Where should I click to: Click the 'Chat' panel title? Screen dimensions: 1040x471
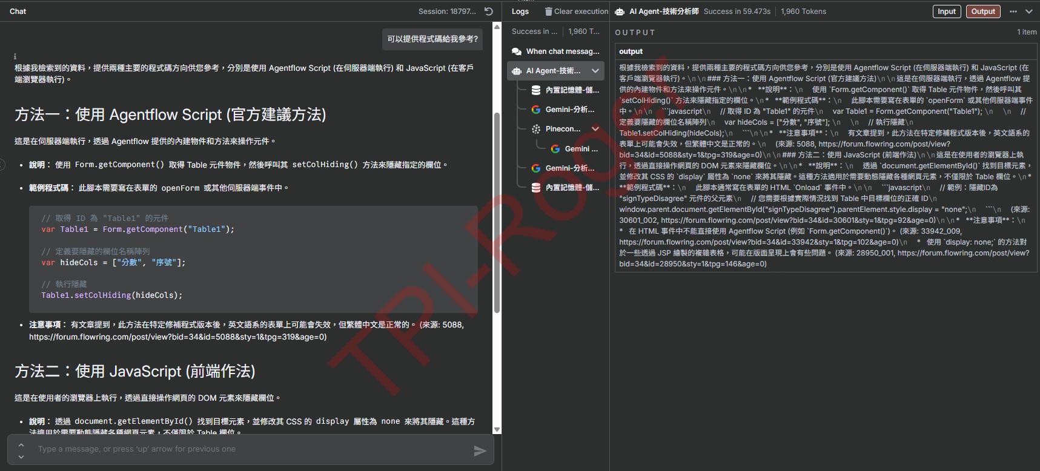tap(18, 12)
